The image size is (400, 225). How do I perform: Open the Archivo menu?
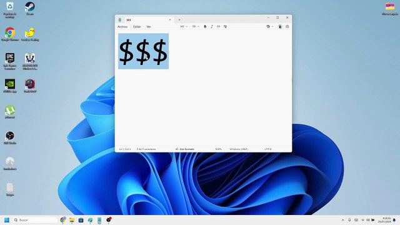(122, 26)
